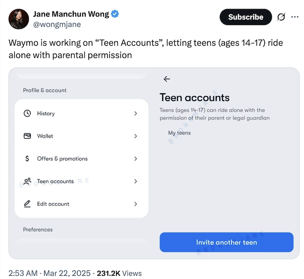Click the Grok slash icon
Viewport: 304px width, 279px height.
(x=280, y=17)
